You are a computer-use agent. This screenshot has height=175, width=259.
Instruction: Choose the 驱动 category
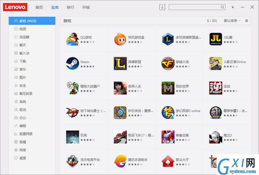(32, 109)
